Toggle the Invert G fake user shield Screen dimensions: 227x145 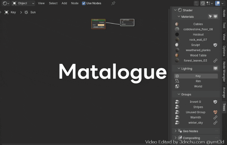tap(215, 102)
